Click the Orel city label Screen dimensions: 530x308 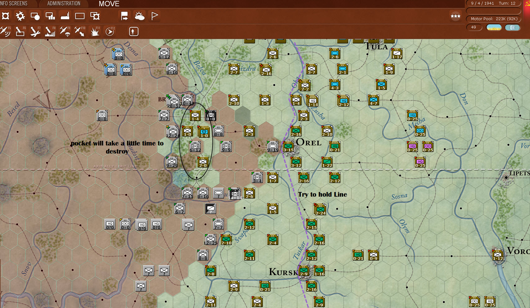pos(309,142)
